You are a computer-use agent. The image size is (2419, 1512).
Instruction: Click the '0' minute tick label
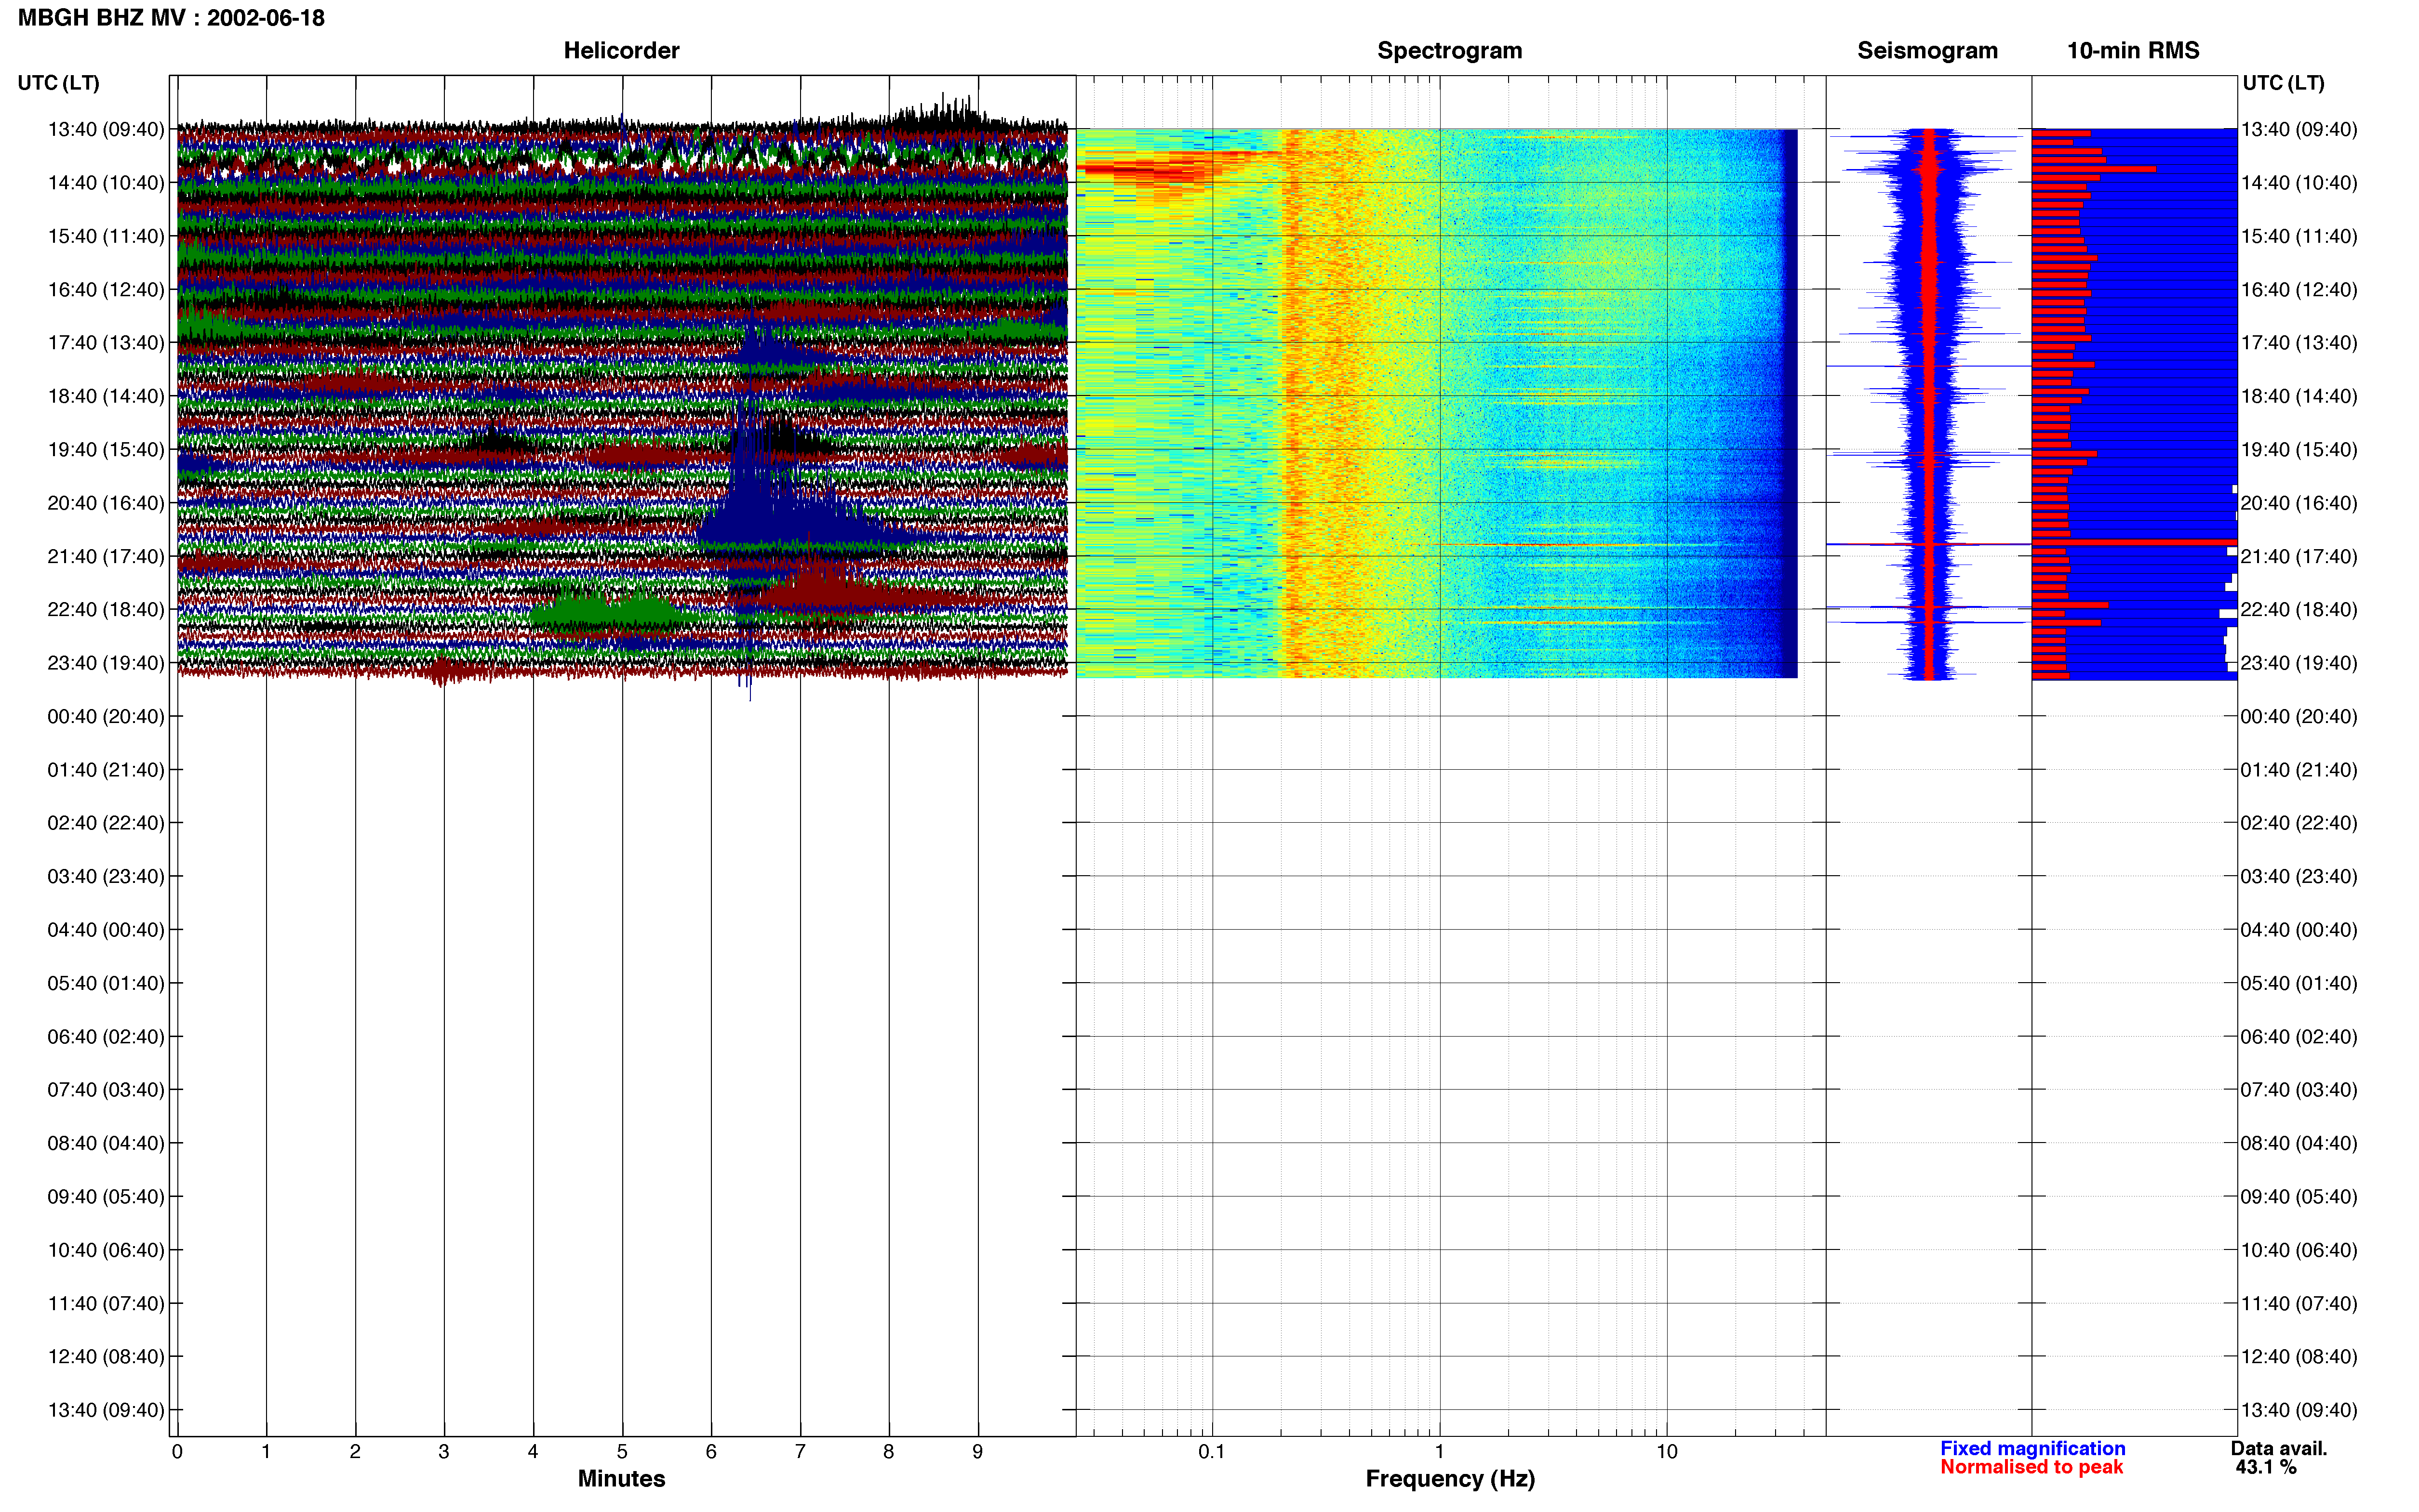(x=177, y=1452)
